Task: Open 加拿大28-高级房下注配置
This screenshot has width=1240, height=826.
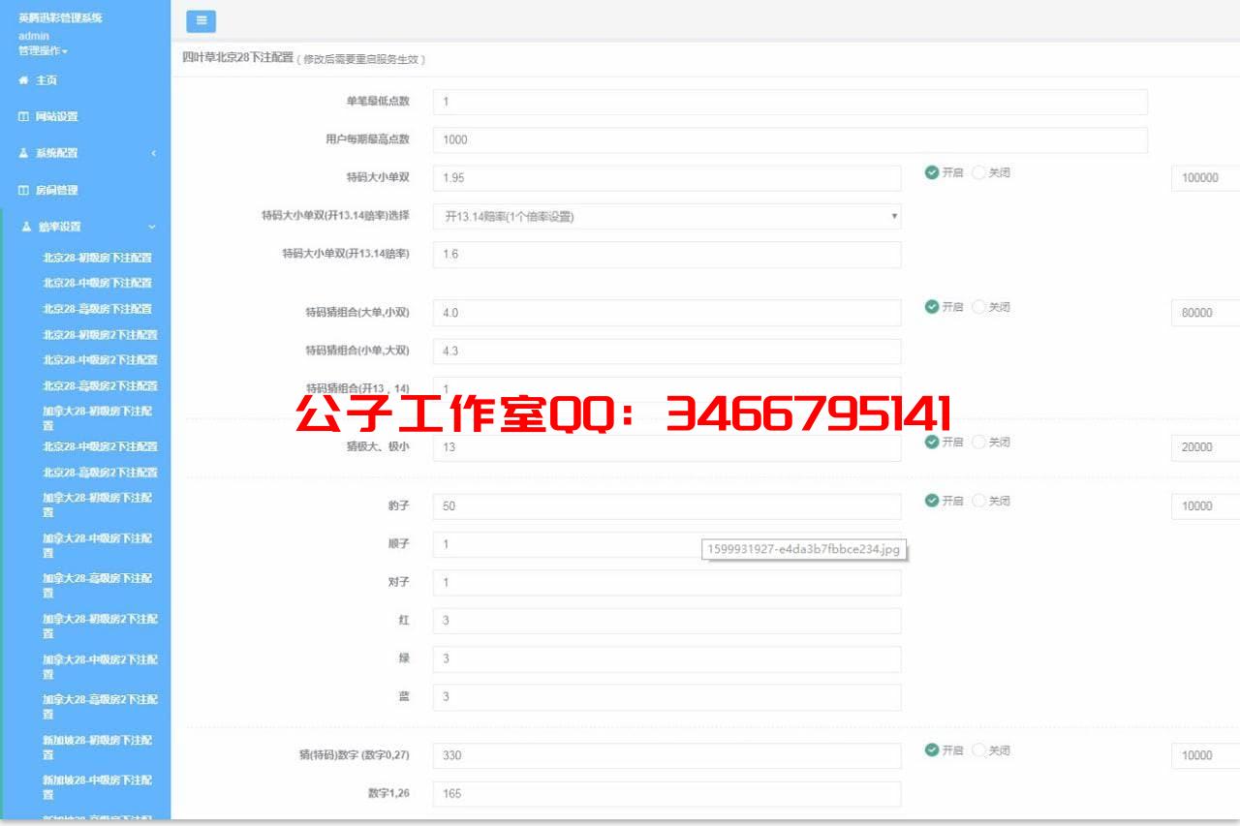Action: [97, 585]
